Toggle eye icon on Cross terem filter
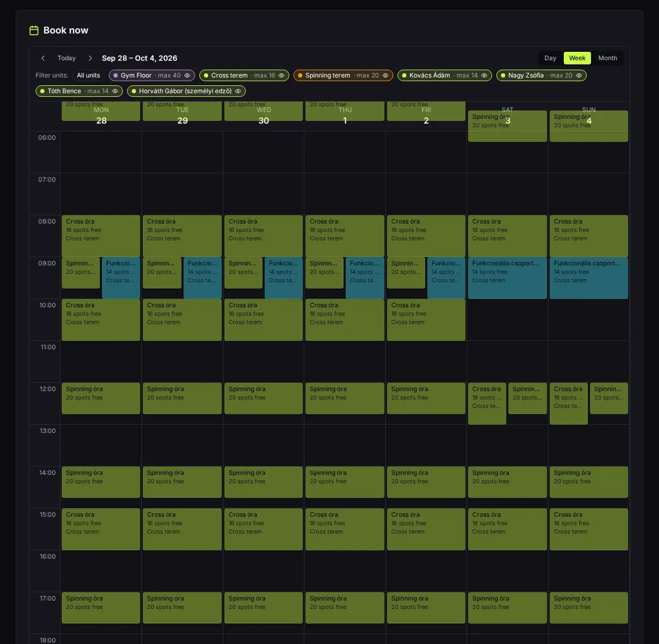 tap(281, 75)
